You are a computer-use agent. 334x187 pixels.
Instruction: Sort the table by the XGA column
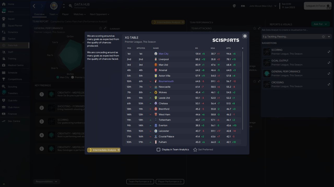pyautogui.click(x=213, y=48)
